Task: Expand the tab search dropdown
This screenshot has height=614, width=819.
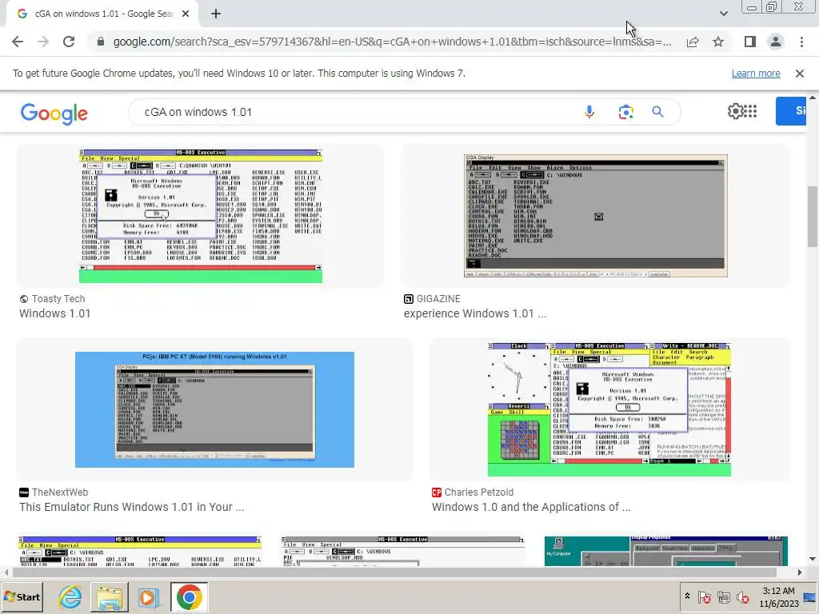Action: click(x=723, y=14)
